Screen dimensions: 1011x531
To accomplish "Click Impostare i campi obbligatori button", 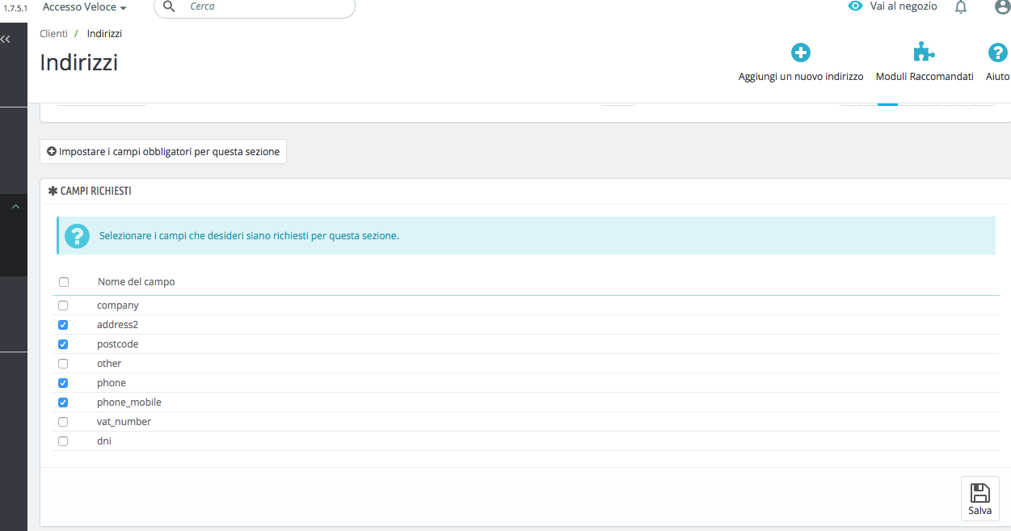I will click(x=163, y=151).
